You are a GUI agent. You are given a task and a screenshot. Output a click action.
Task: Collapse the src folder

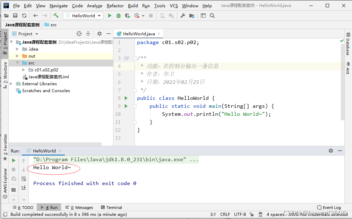point(17,63)
